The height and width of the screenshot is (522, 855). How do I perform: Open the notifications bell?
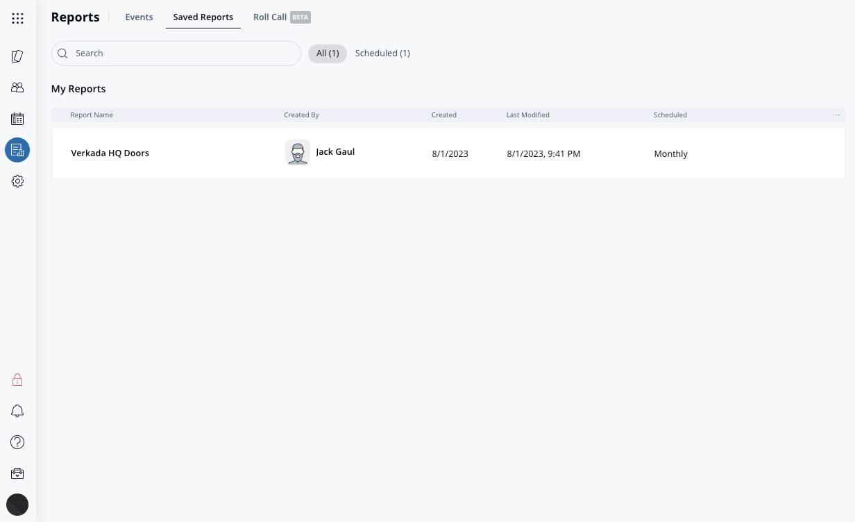point(17,411)
